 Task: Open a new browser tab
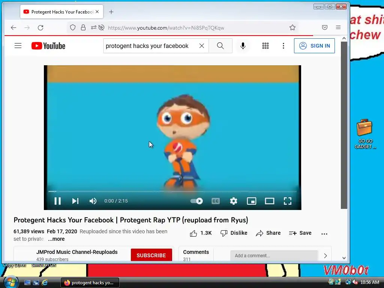(x=111, y=12)
